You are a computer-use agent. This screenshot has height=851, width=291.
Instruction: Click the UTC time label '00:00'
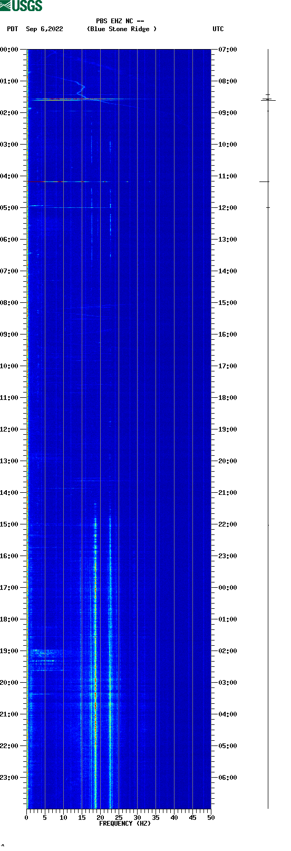pos(228,588)
